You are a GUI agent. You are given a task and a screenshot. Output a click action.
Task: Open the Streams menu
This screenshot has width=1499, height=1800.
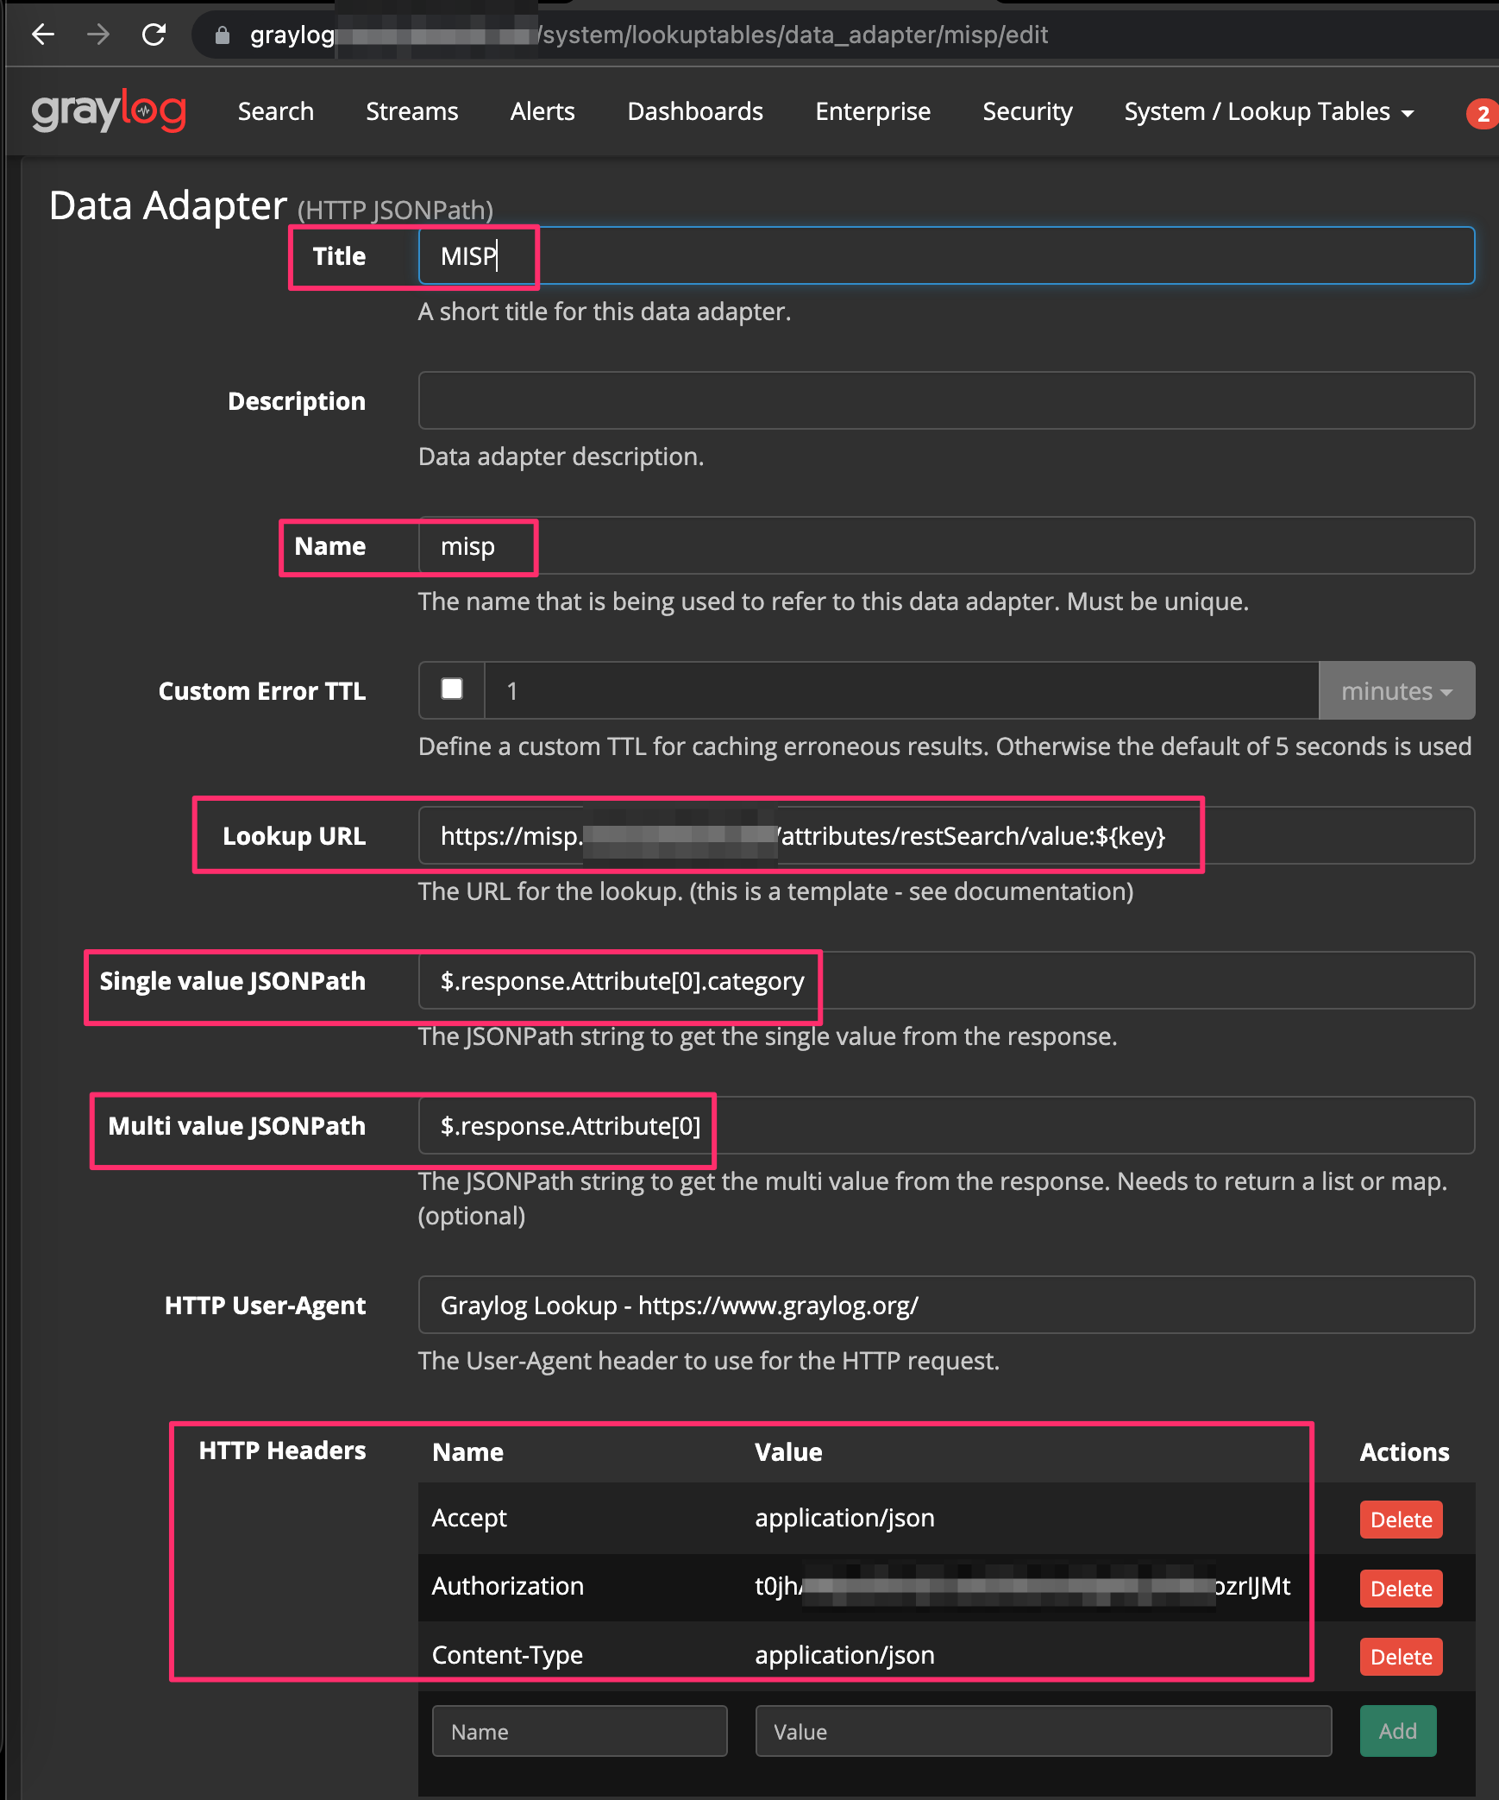(x=411, y=111)
